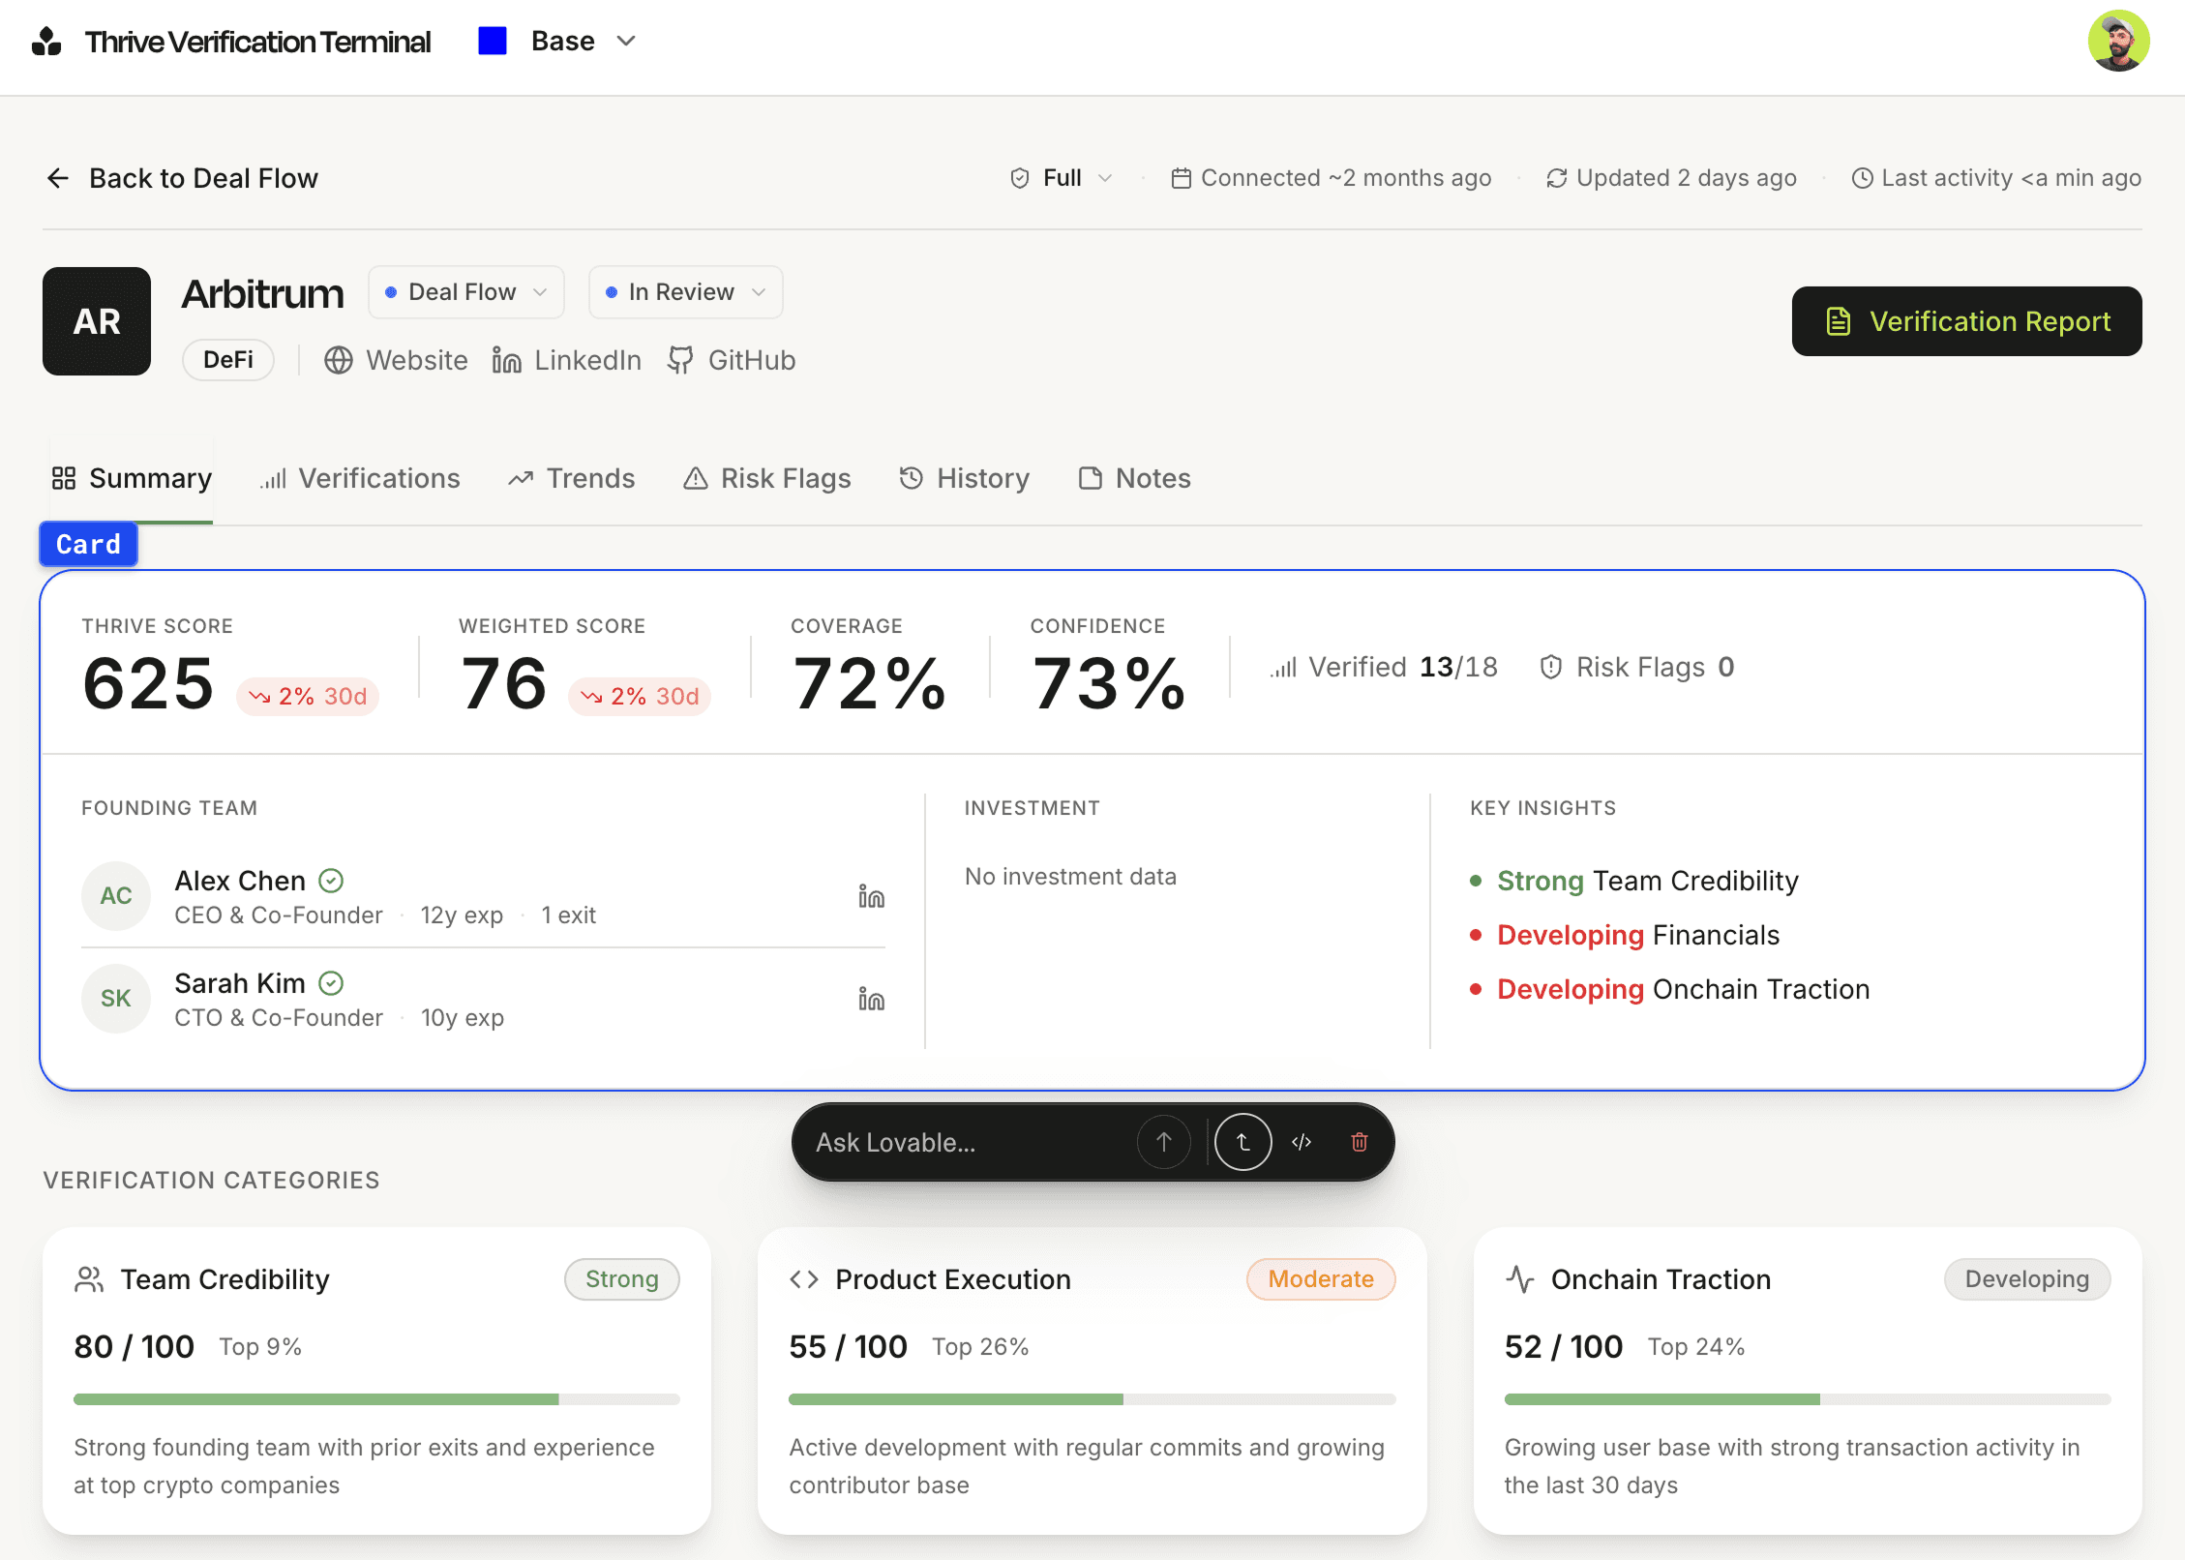Click the LinkedIn icon in company header

tap(507, 360)
